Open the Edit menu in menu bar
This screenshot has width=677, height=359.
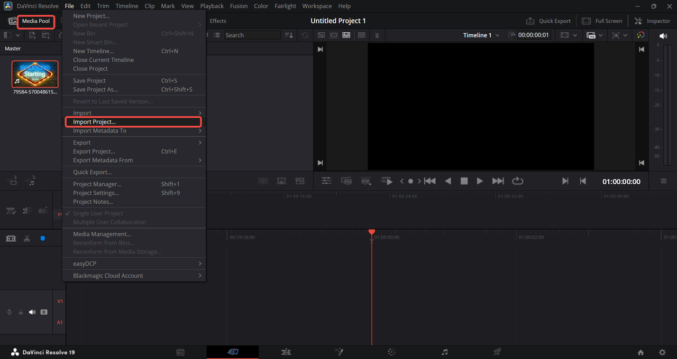(x=85, y=6)
